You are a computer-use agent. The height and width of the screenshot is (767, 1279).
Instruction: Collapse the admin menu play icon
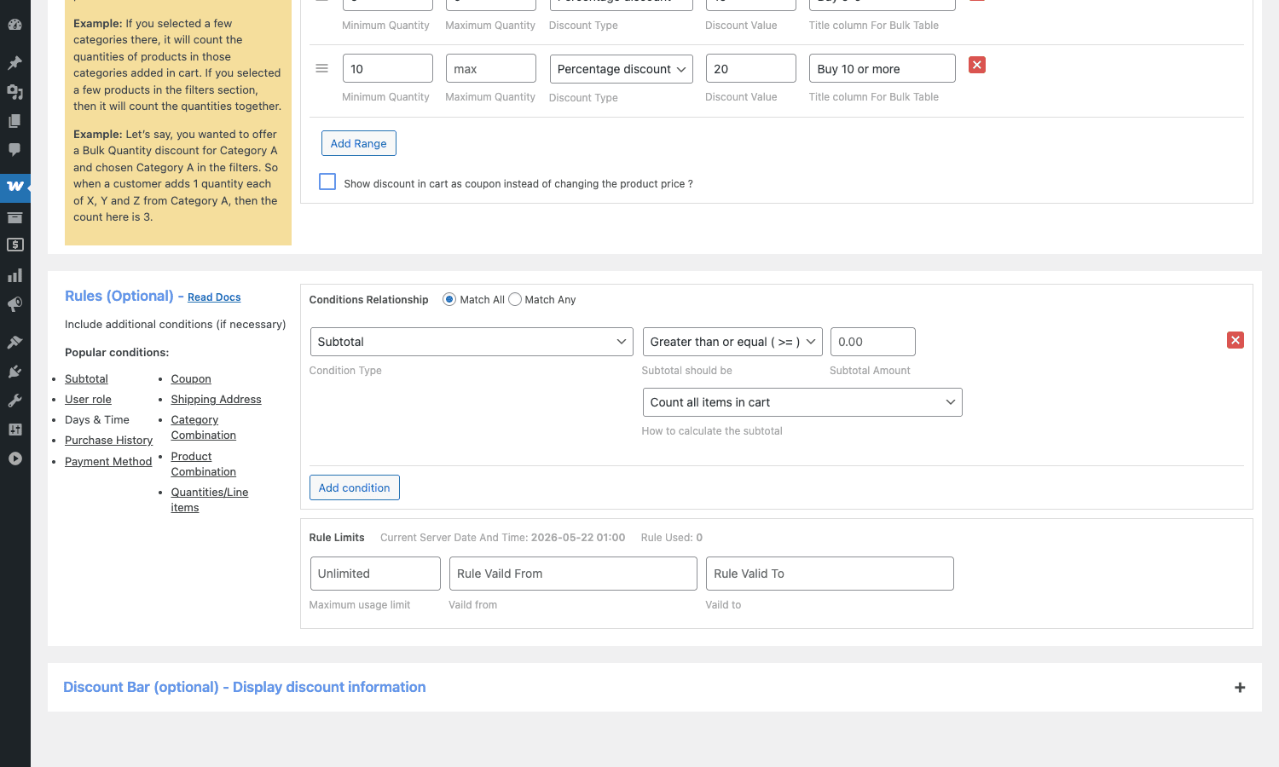[14, 458]
